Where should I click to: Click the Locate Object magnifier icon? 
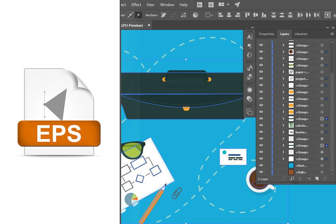tap(292, 178)
